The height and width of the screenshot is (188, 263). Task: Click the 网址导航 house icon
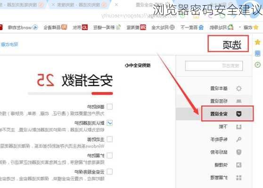click(230, 27)
